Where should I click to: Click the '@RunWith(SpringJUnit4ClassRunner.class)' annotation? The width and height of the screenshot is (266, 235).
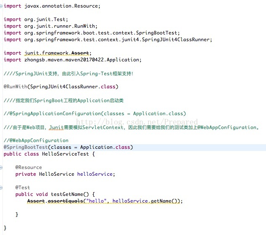click(61, 87)
